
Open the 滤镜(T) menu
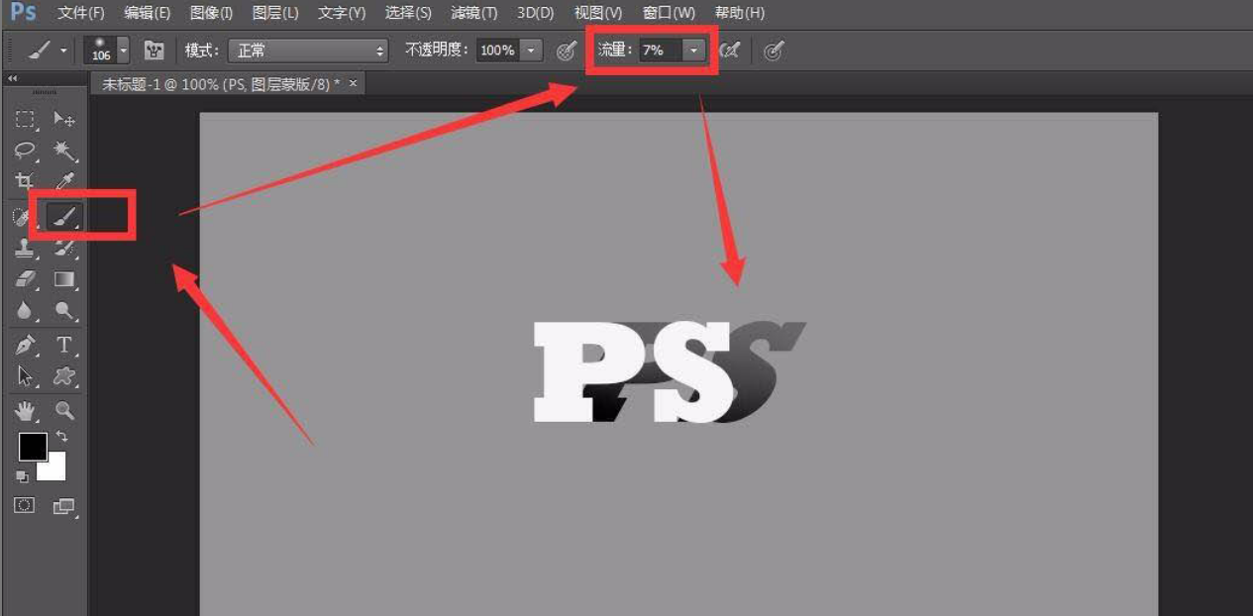tap(473, 13)
